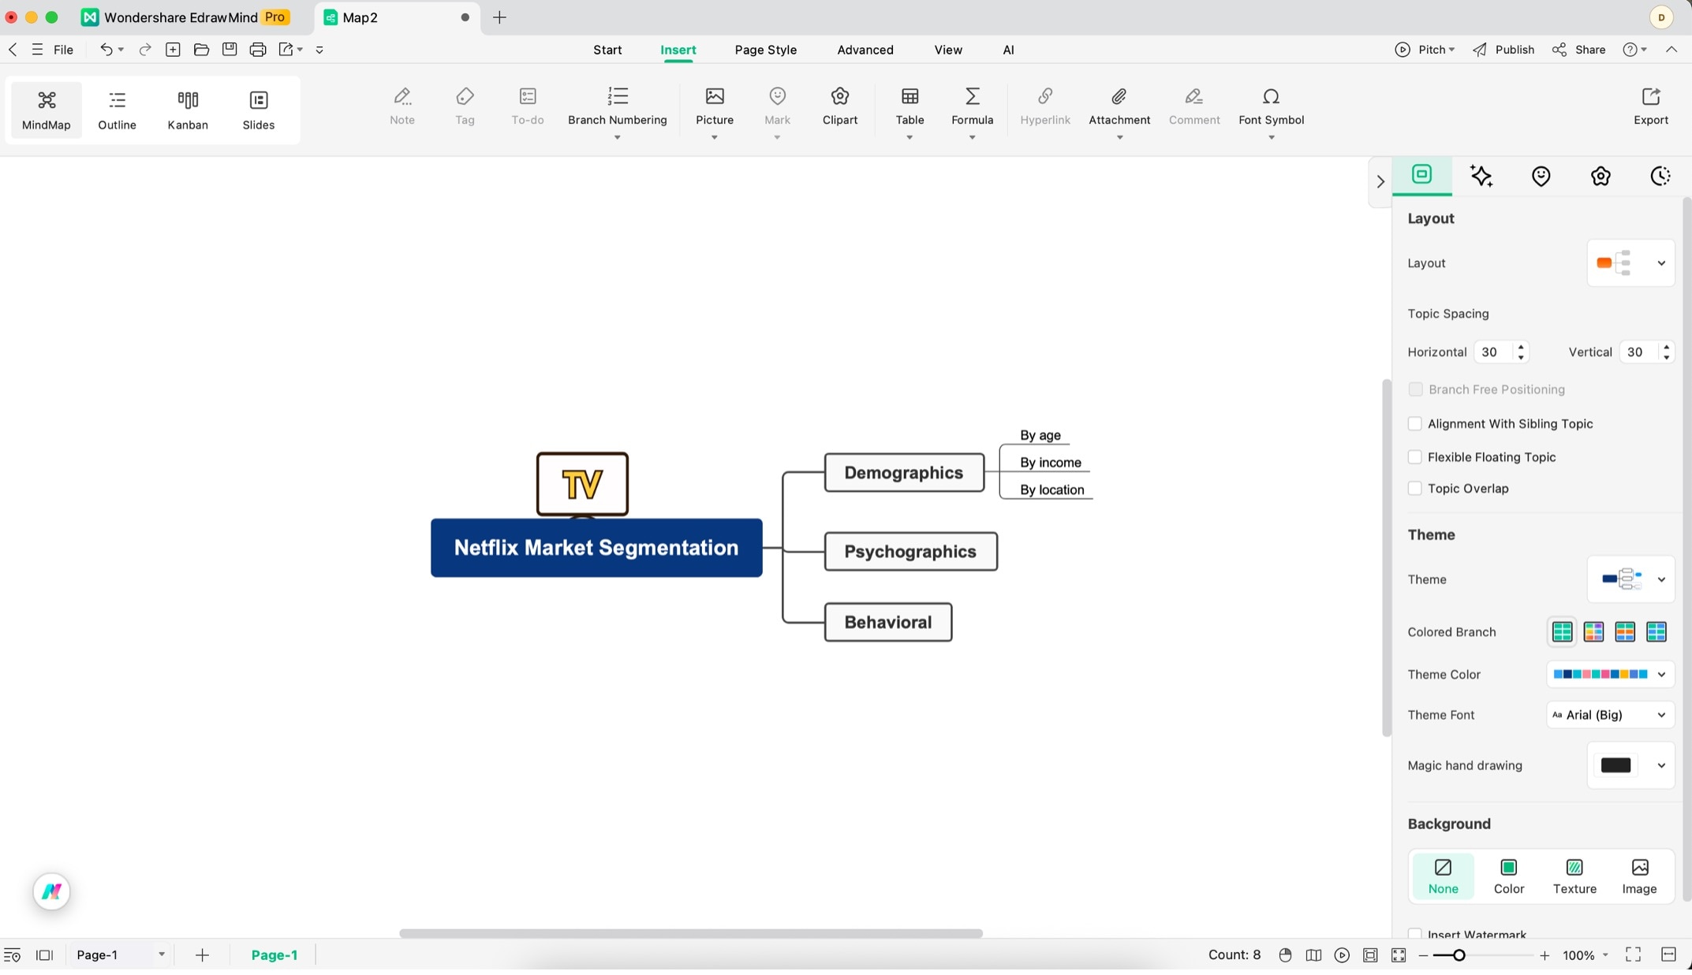Screen dimensions: 1692x975
Task: Switch to Kanban view
Action: (x=187, y=110)
